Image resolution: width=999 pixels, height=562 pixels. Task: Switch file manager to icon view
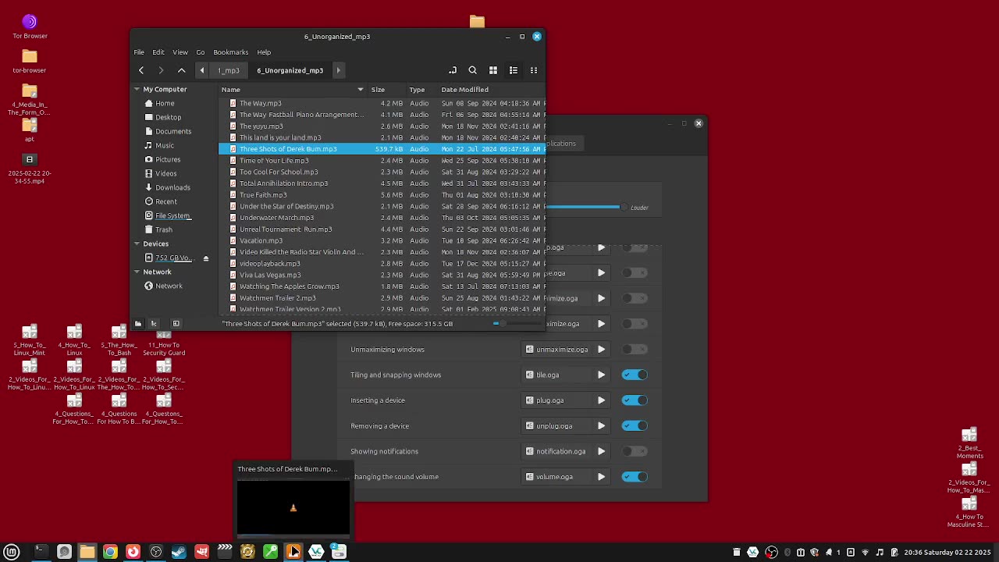(x=493, y=70)
